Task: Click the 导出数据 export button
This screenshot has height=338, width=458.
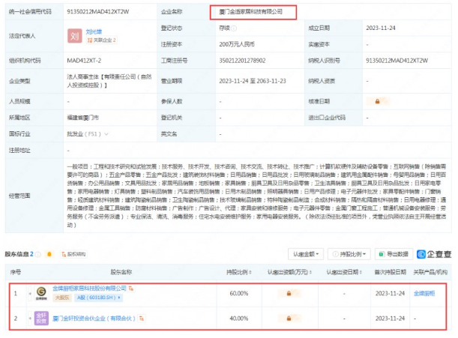Action: click(394, 254)
